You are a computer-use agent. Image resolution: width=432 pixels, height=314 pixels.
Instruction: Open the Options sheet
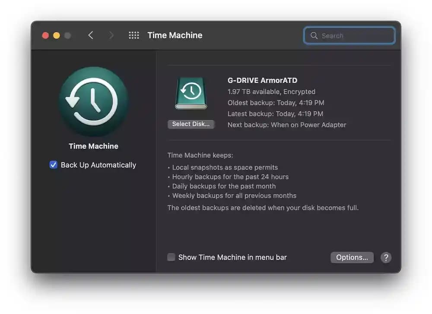(352, 257)
